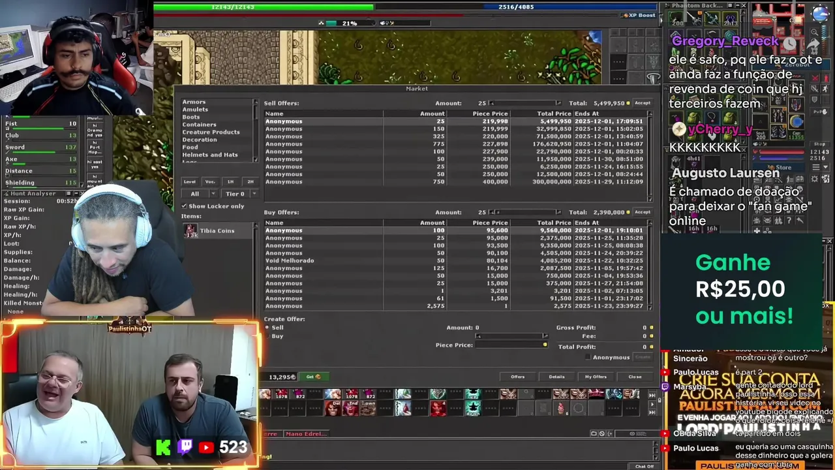
Task: Close the Market window
Action: click(x=635, y=377)
